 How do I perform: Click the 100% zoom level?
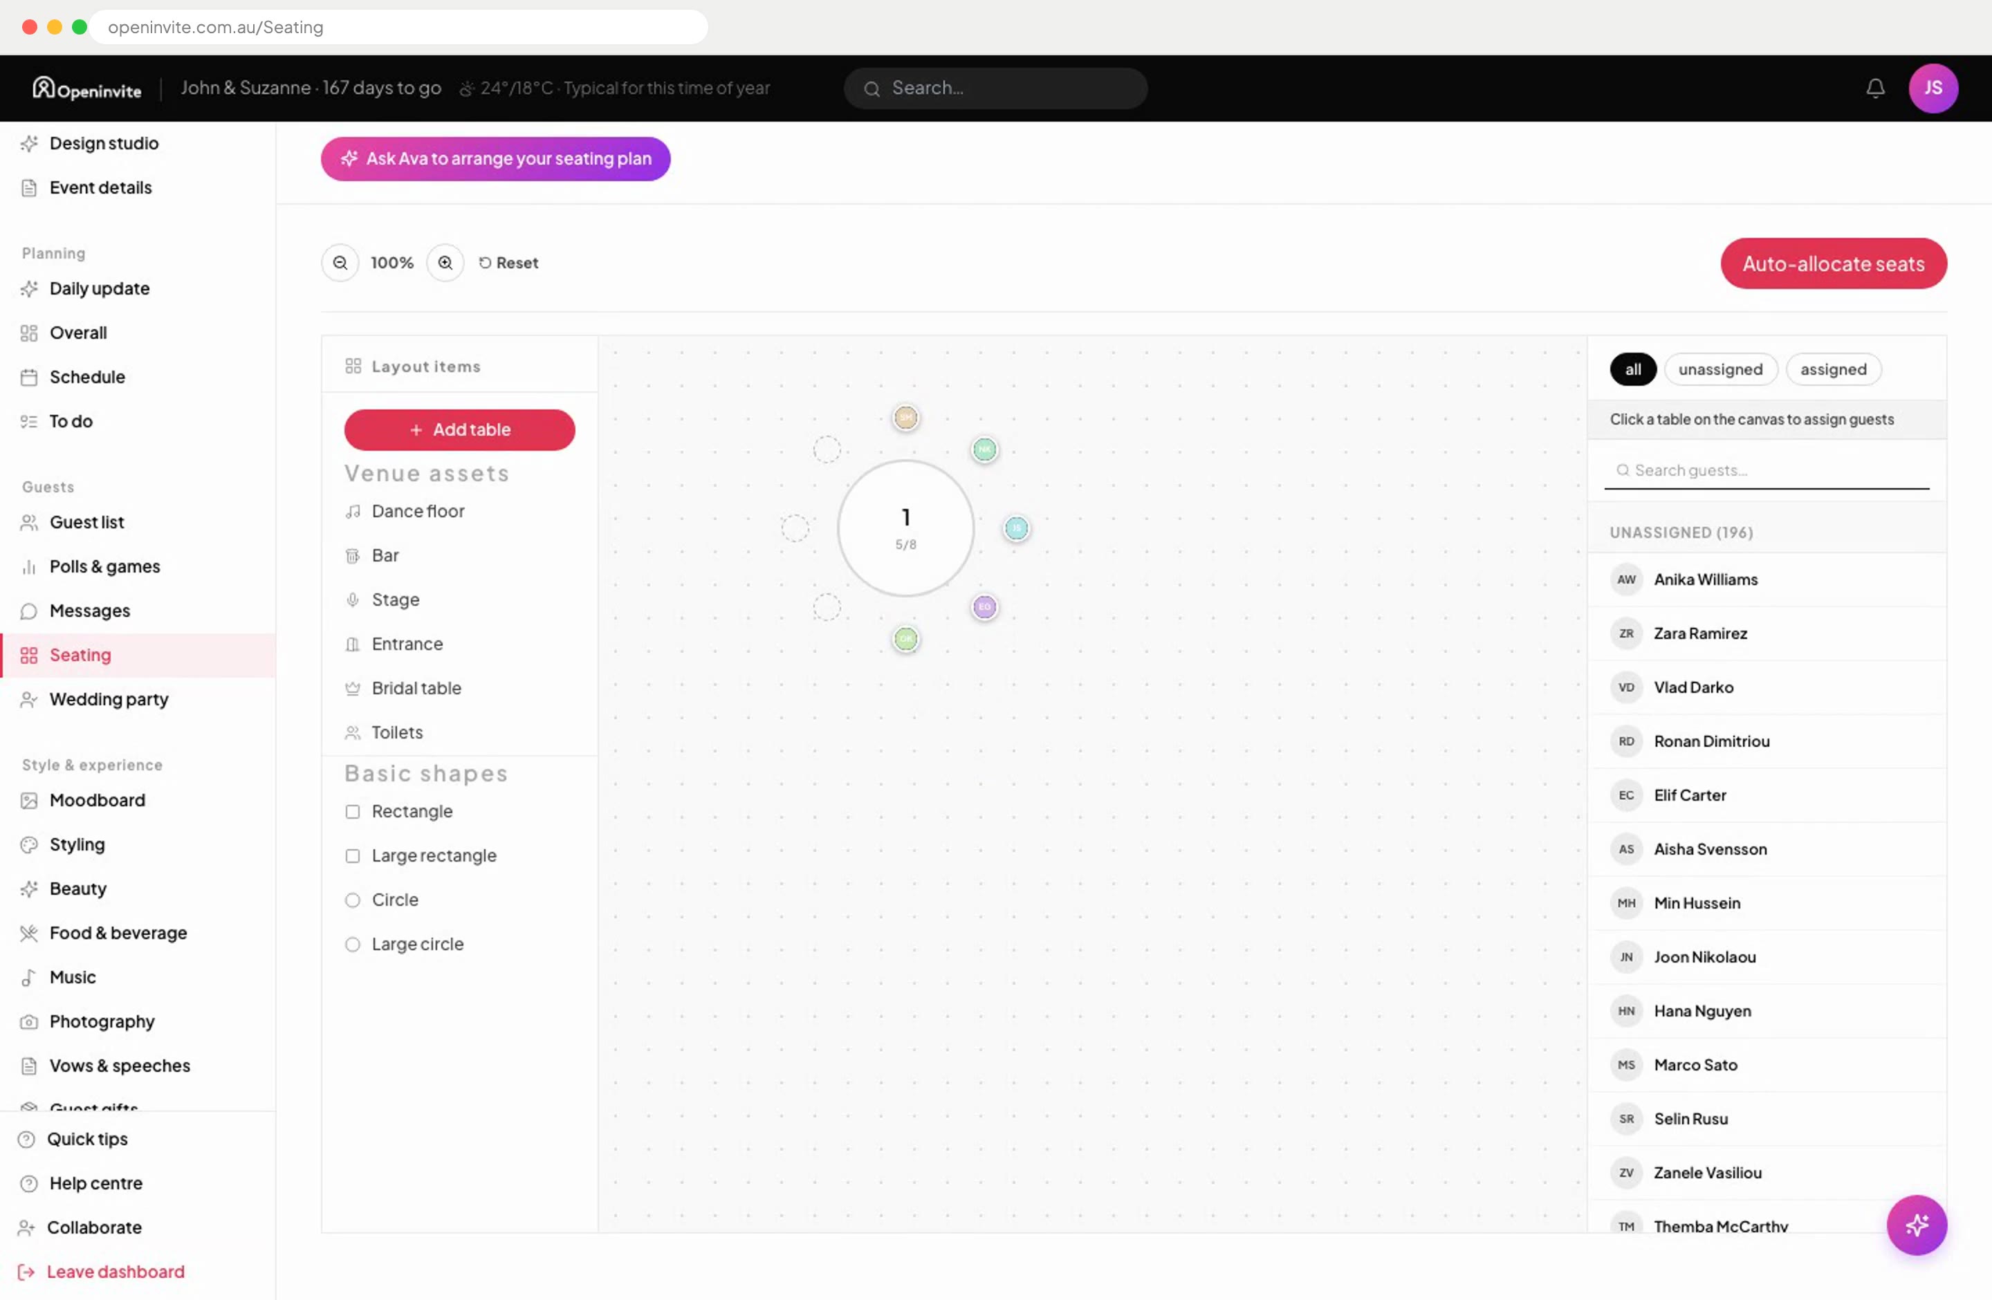pos(391,263)
